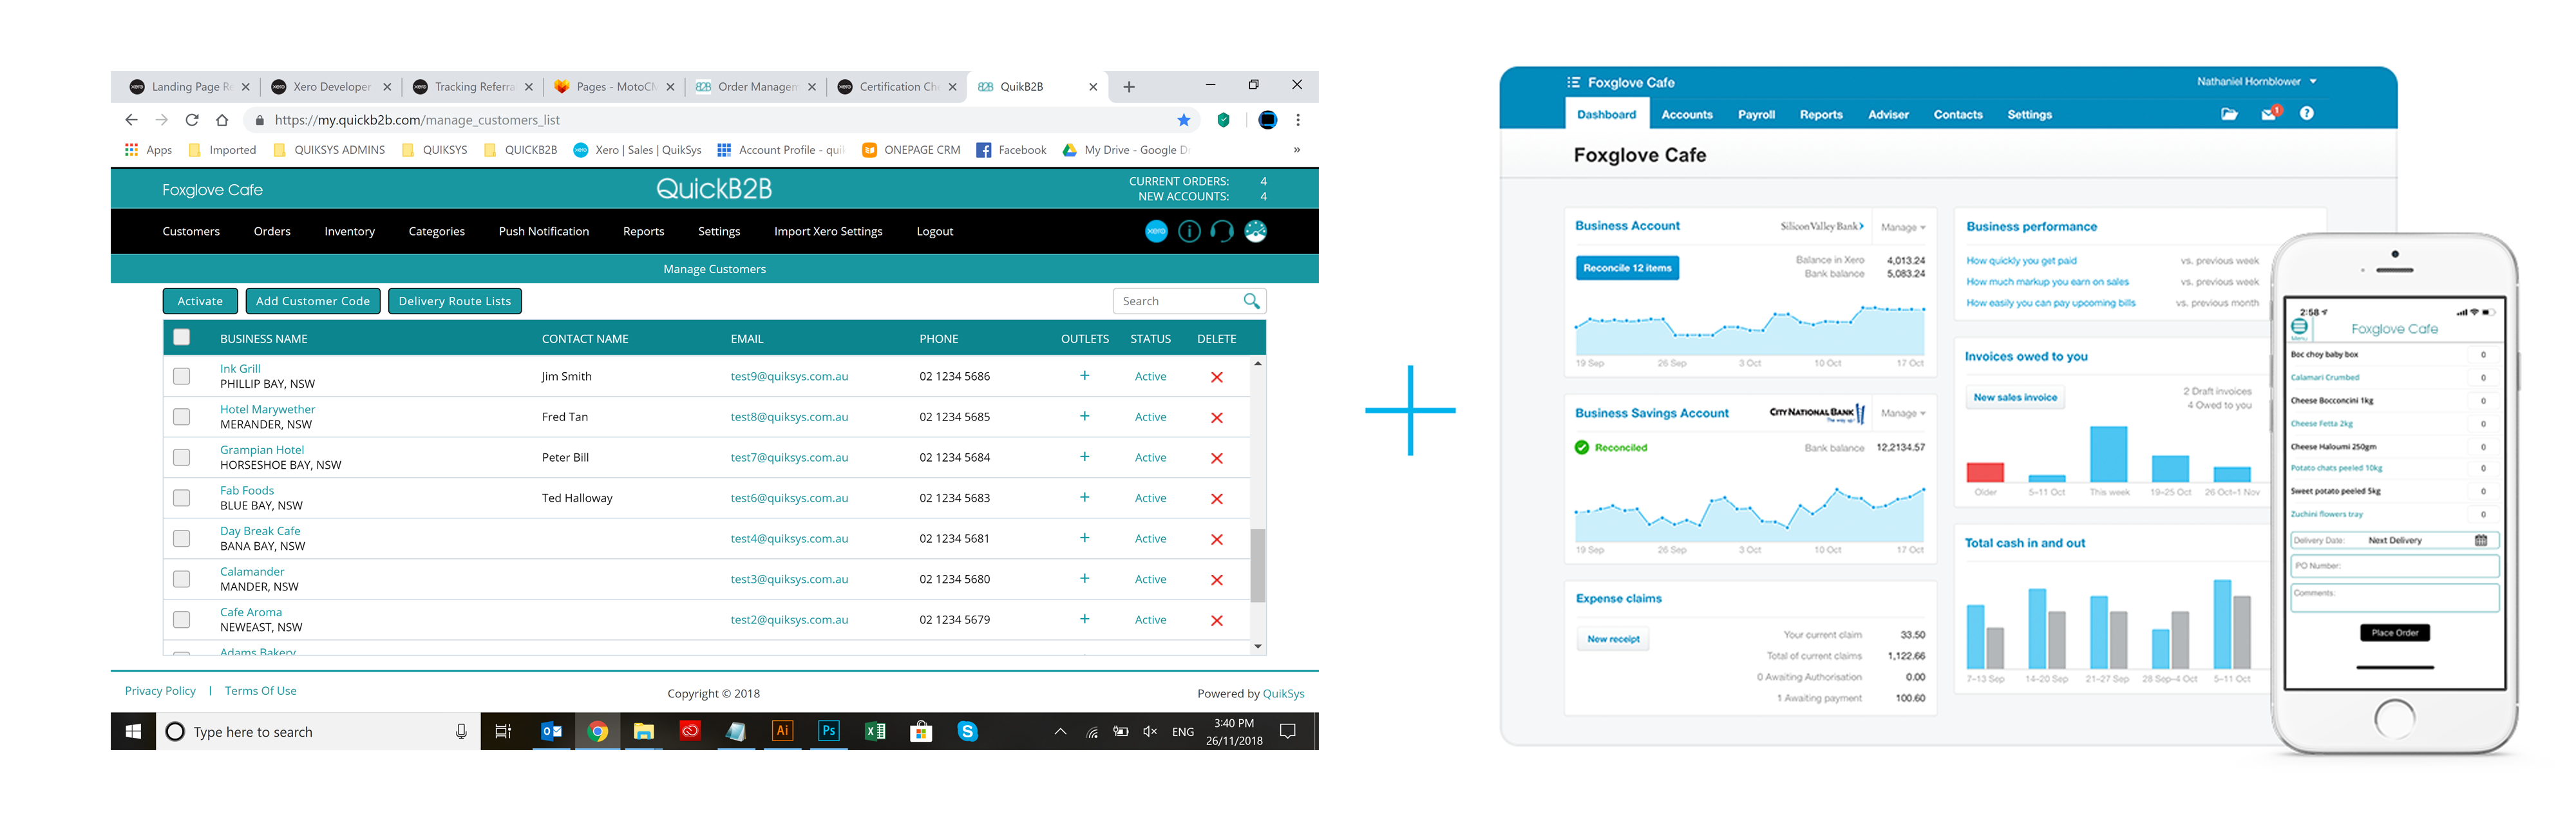The width and height of the screenshot is (2576, 821).
Task: Check the Fab Foods row checkbox
Action: coord(181,498)
